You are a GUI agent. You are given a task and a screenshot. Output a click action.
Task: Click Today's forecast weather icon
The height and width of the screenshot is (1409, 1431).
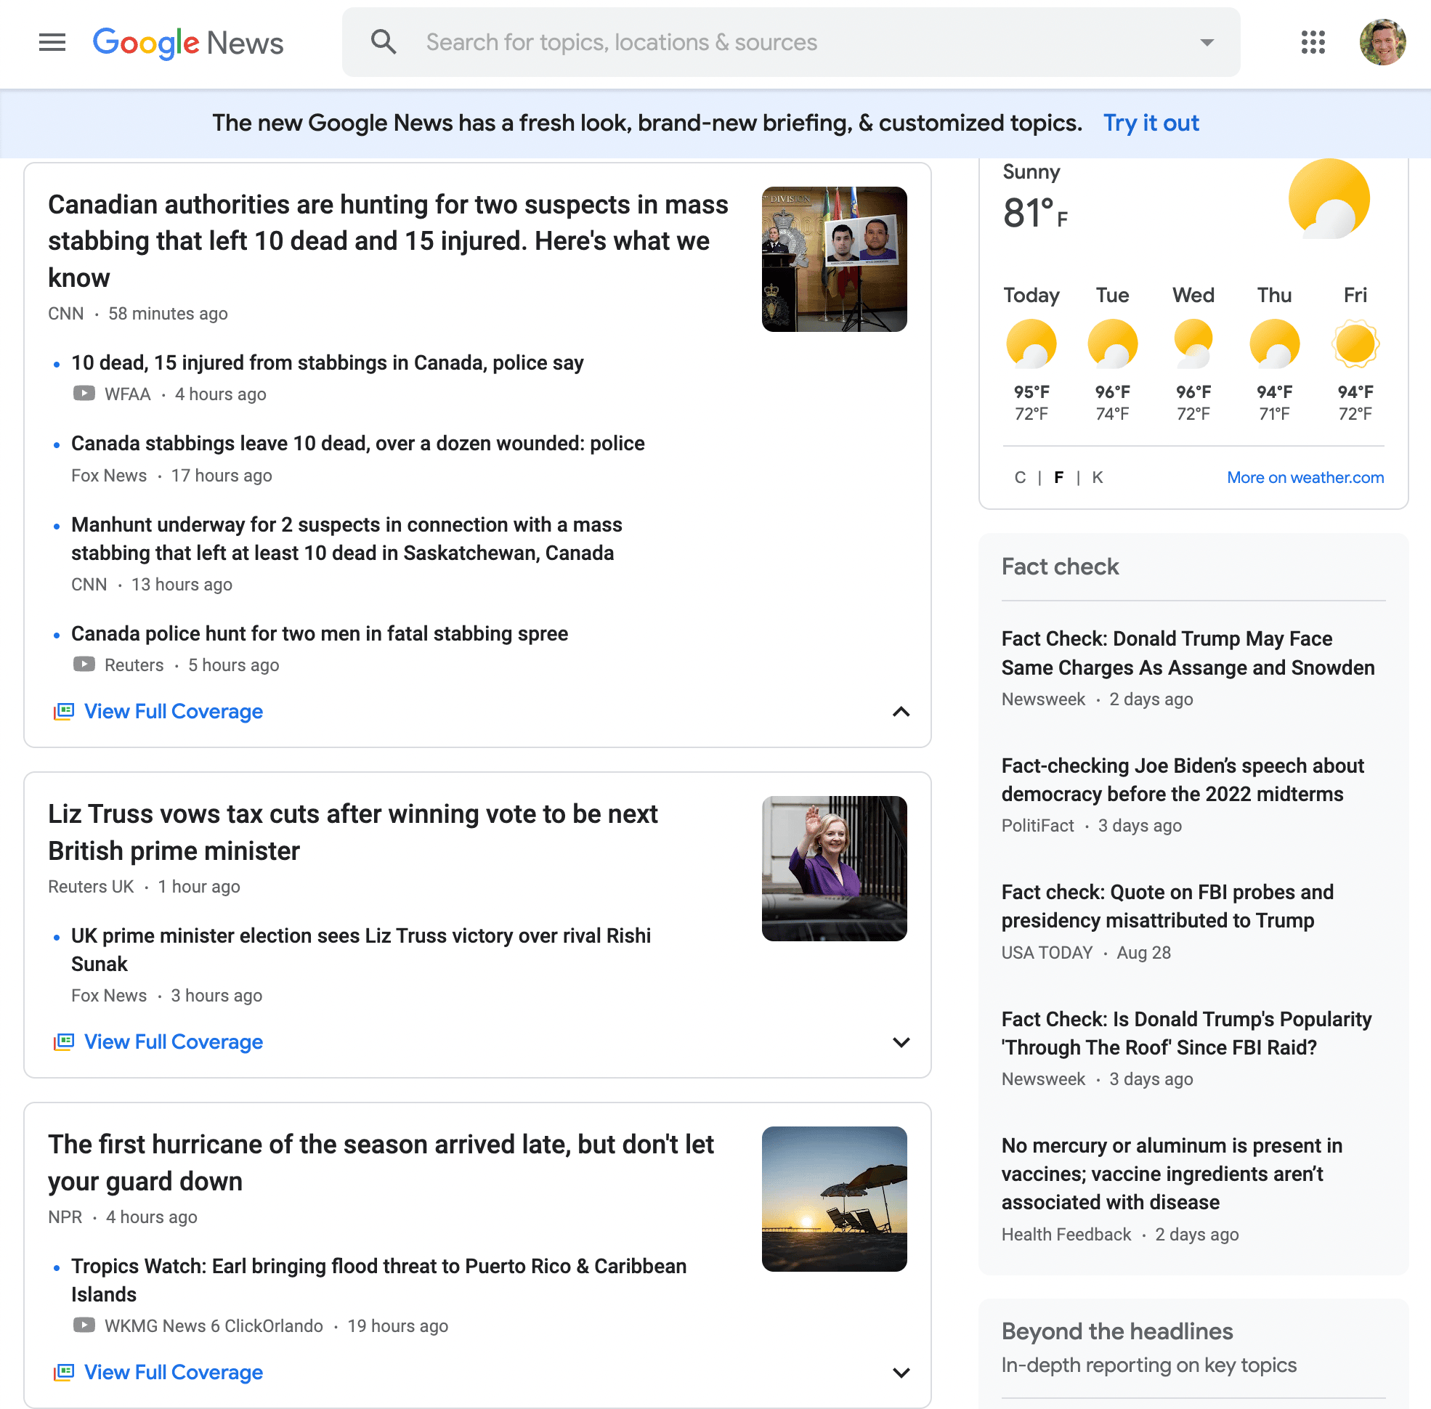(1031, 344)
